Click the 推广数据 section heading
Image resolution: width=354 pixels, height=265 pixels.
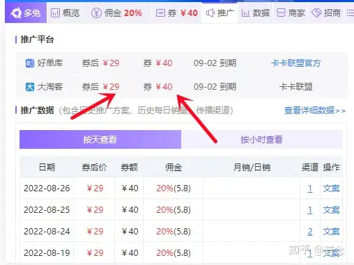(x=37, y=111)
